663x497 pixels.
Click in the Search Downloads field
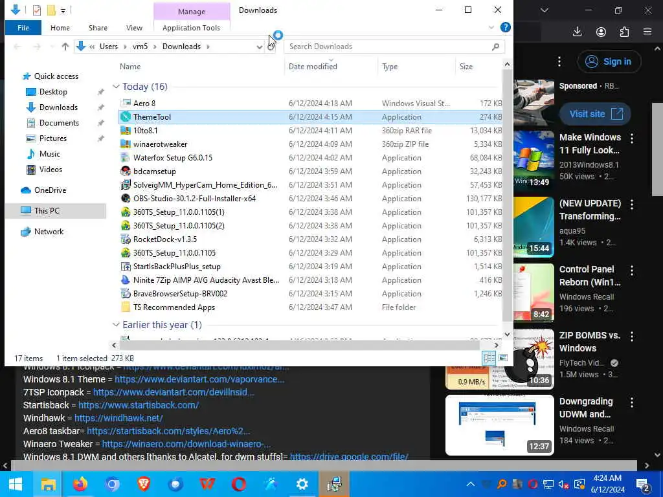[394, 47]
